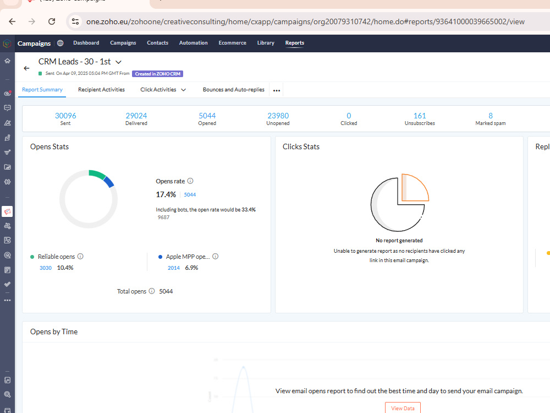This screenshot has height=413, width=550.
Task: Click the globe icon beside the Campaigns title
Action: click(61, 43)
